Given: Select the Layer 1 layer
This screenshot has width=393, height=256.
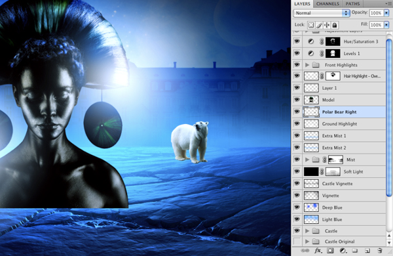Looking at the screenshot, I should [x=339, y=88].
